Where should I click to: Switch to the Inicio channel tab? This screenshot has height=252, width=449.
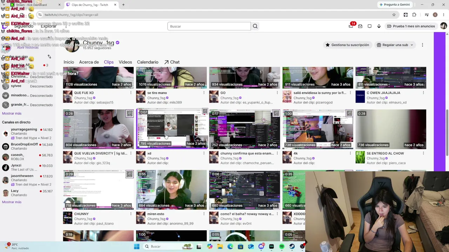(69, 62)
